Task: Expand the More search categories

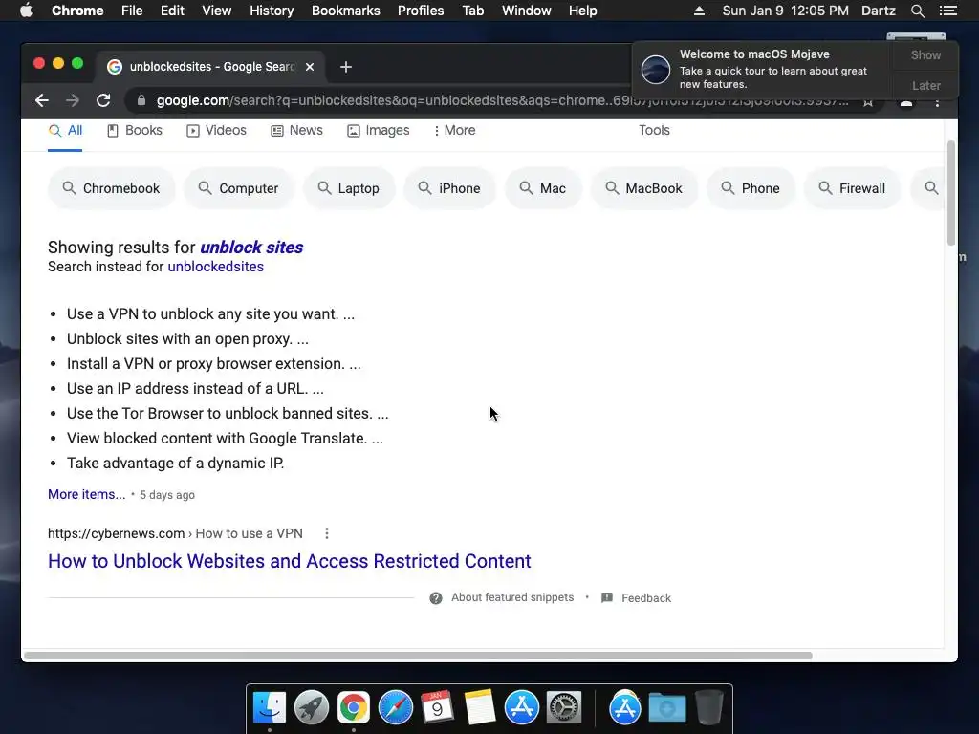Action: click(454, 130)
